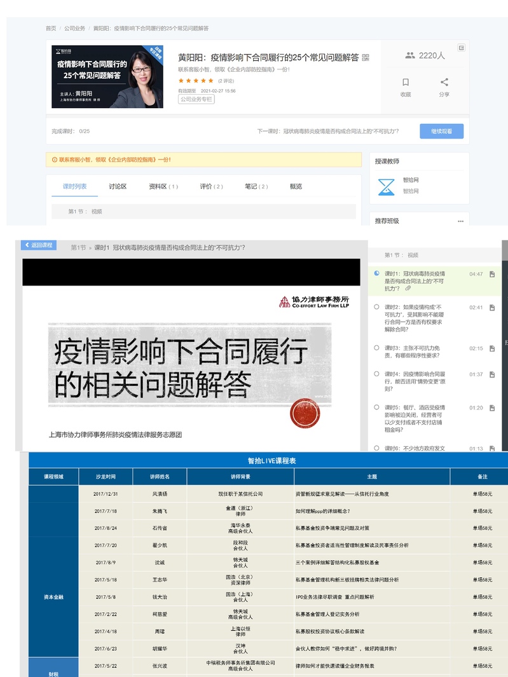The width and height of the screenshot is (508, 677).
Task: Click the document icon for 课时6
Action: click(x=492, y=449)
